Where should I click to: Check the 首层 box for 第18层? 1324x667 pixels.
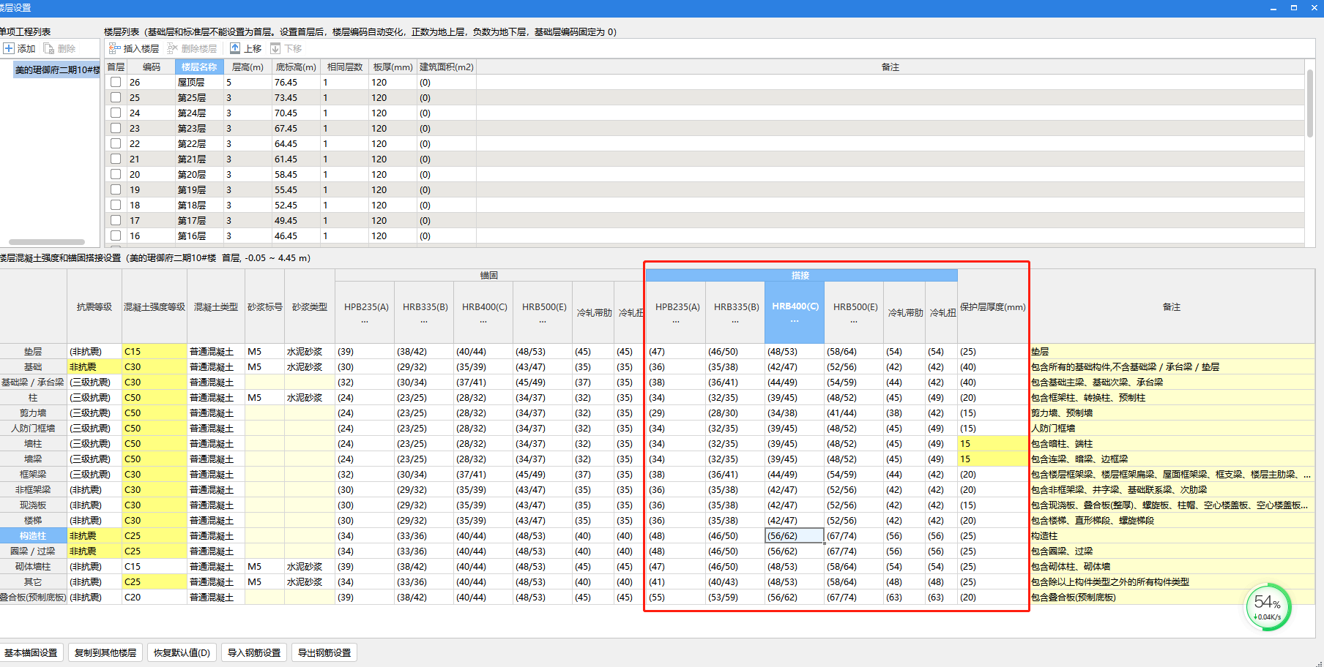click(x=116, y=205)
